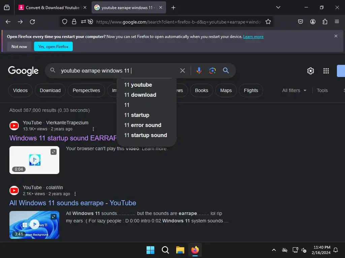Open the Extensions puzzle icon
The width and height of the screenshot is (345, 258).
325,22
